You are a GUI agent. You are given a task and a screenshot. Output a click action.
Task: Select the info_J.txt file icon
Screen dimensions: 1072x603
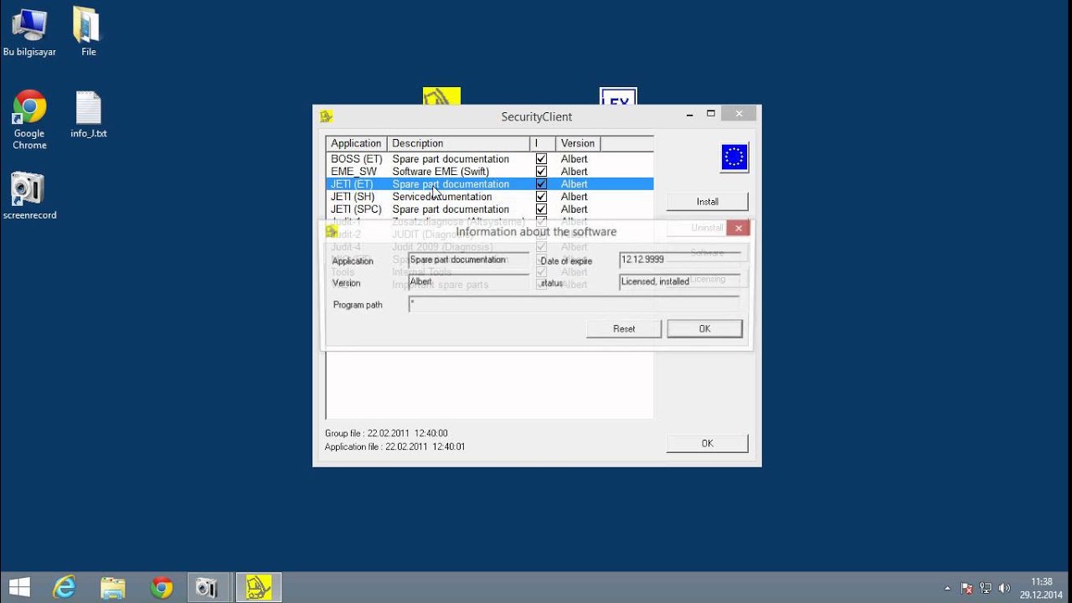pyautogui.click(x=88, y=115)
